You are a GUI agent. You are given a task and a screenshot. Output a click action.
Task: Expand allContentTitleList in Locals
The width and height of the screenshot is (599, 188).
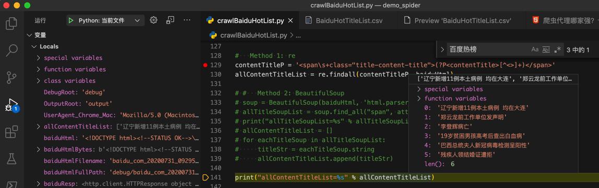39,127
